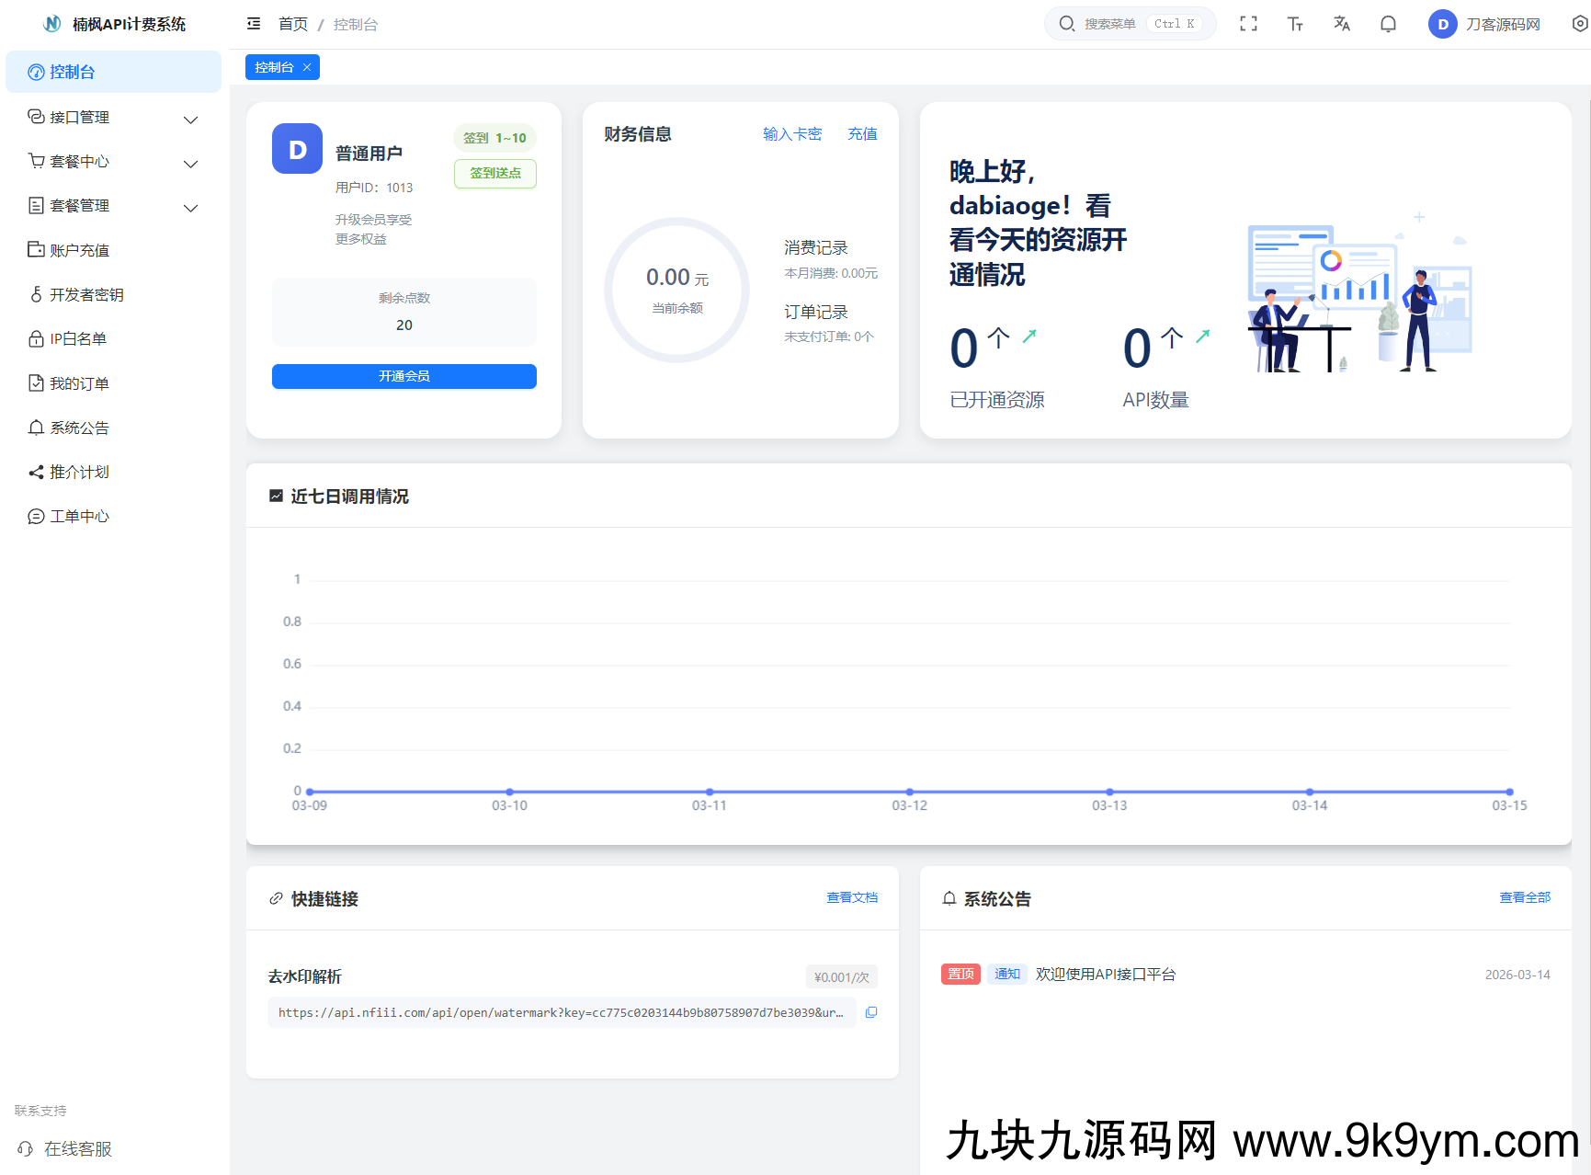This screenshot has height=1175, width=1591.
Task: Close the 控制台 tab
Action: pyautogui.click(x=307, y=67)
